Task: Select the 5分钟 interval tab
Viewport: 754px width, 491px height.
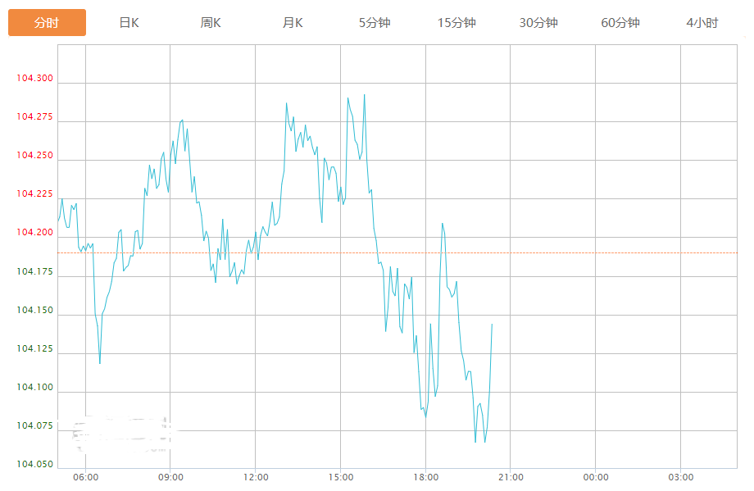Action: coord(375,23)
